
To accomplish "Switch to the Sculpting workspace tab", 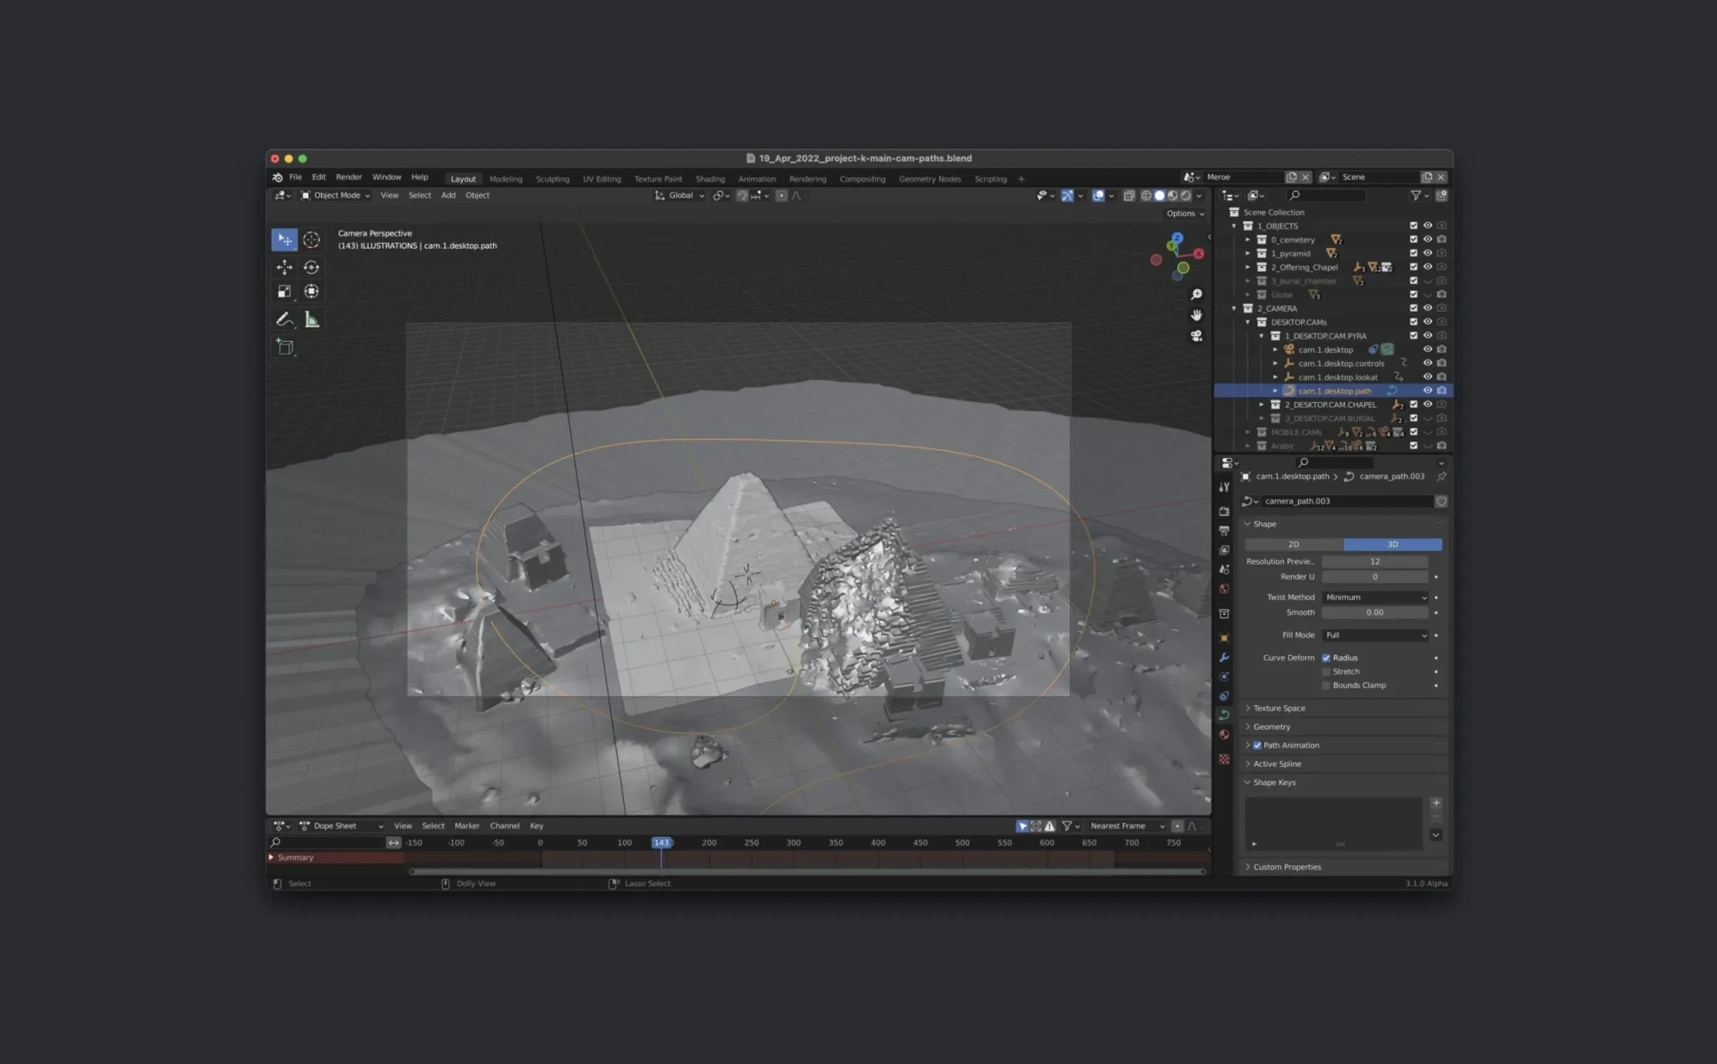I will pyautogui.click(x=552, y=179).
